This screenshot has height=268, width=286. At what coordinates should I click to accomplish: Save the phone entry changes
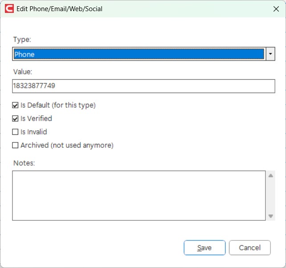coord(204,248)
